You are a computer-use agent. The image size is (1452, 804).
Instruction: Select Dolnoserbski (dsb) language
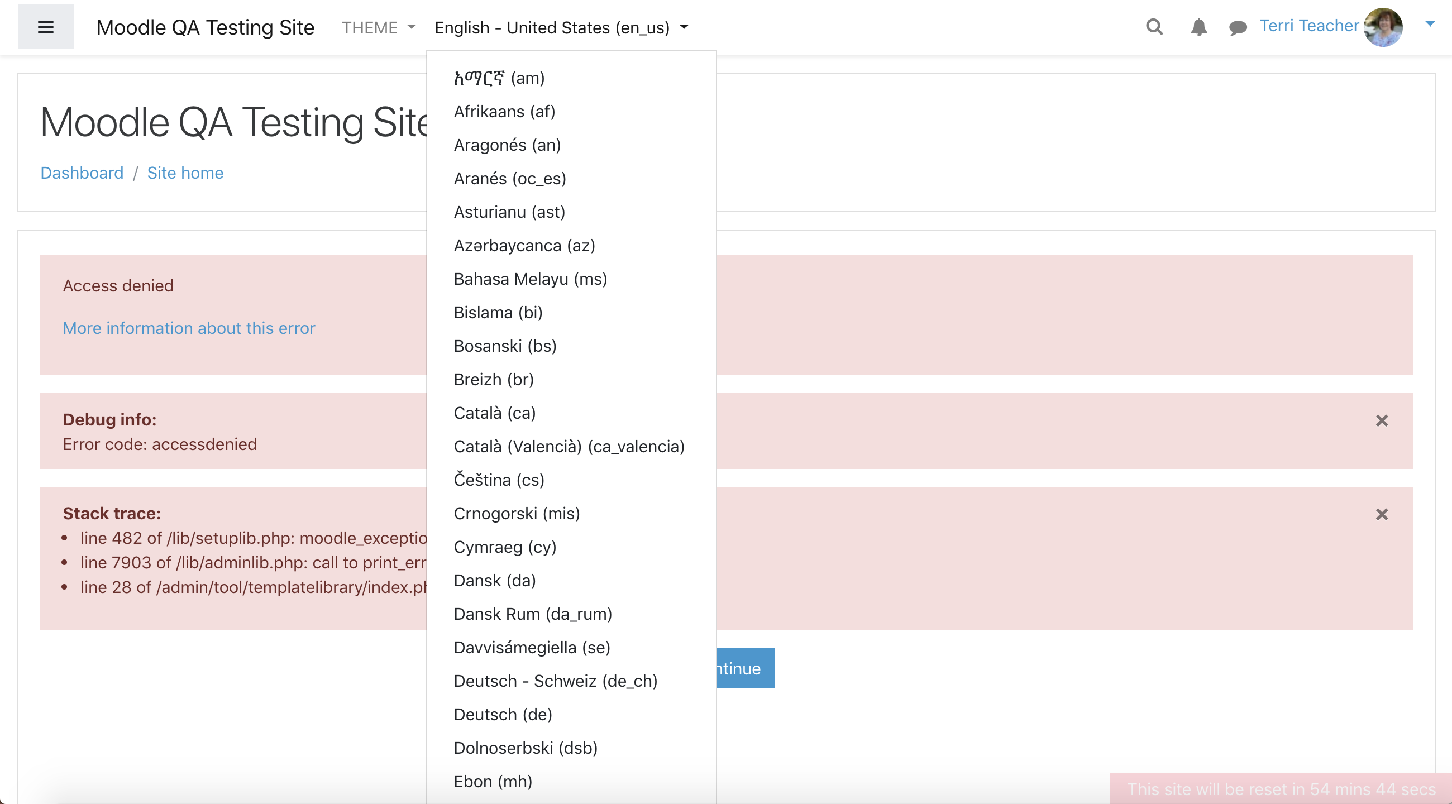point(570,748)
